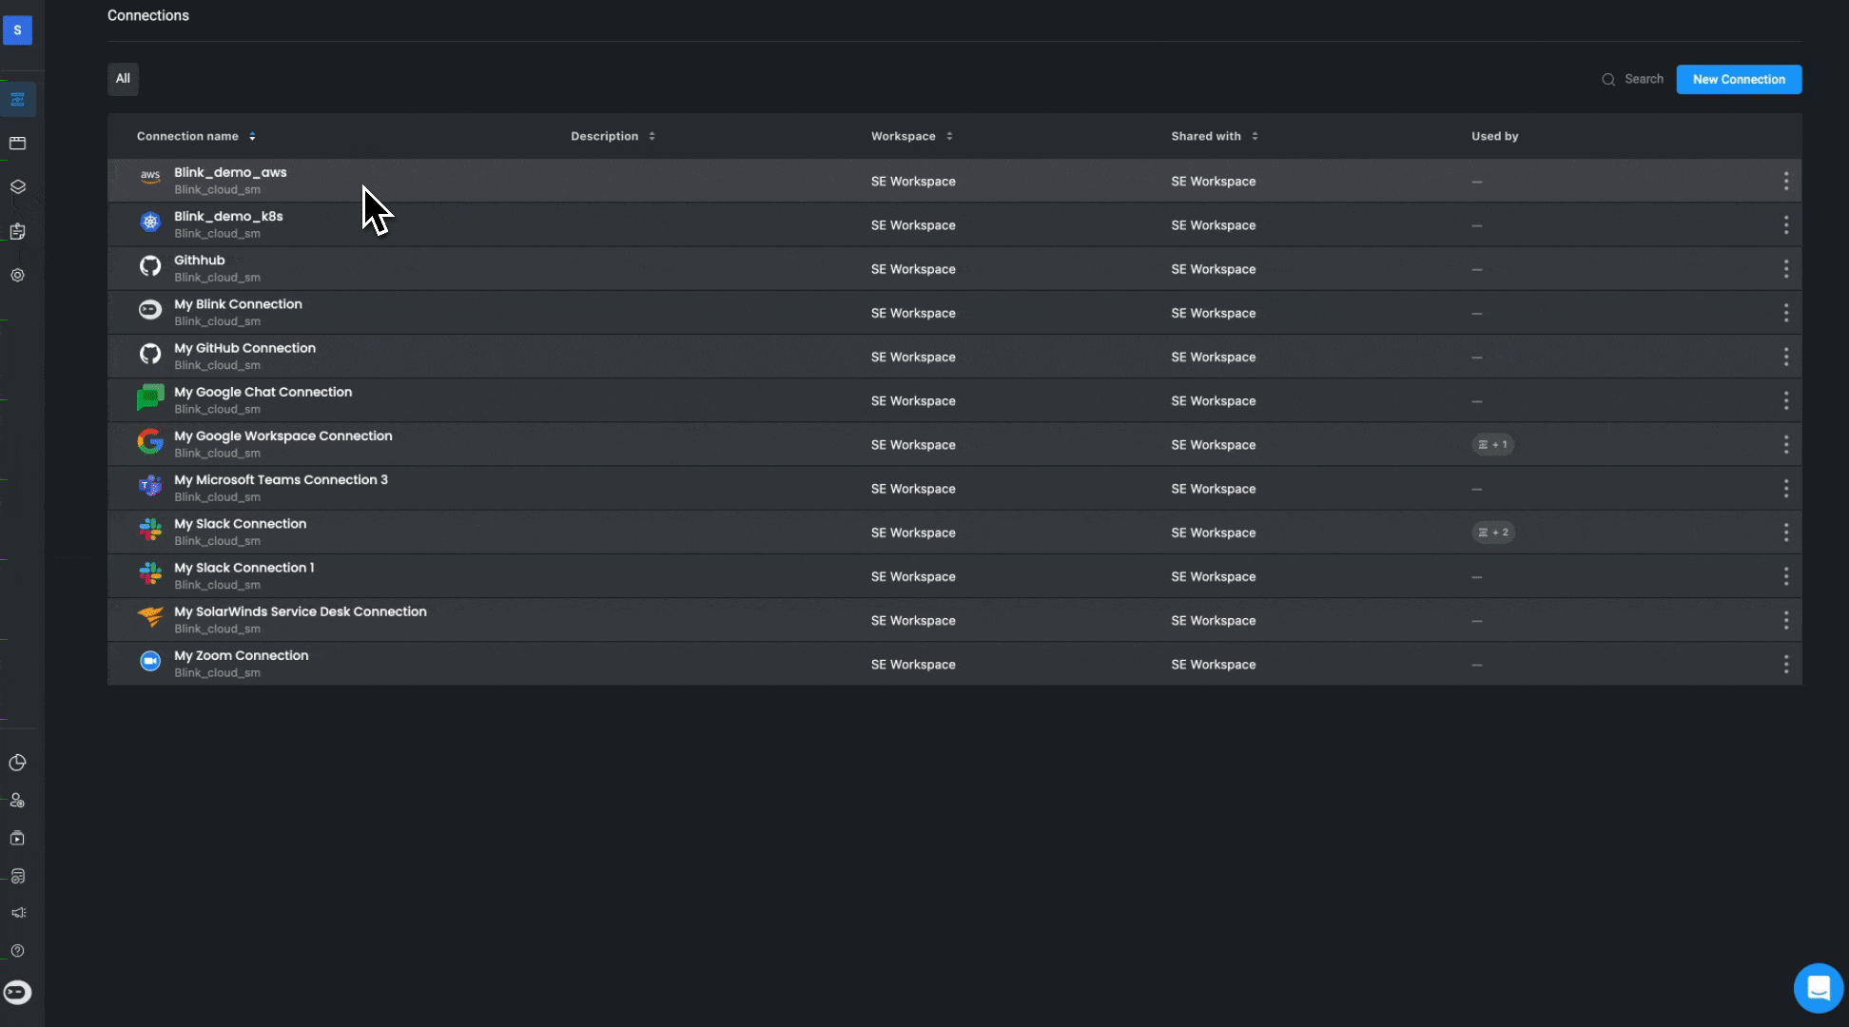Open the help question mark icon in sidebar
The width and height of the screenshot is (1849, 1027).
pos(17,951)
